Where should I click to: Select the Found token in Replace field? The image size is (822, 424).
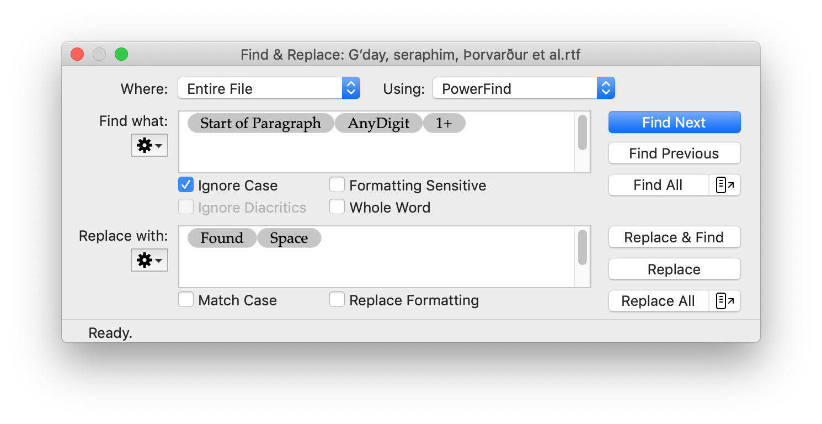pos(222,238)
